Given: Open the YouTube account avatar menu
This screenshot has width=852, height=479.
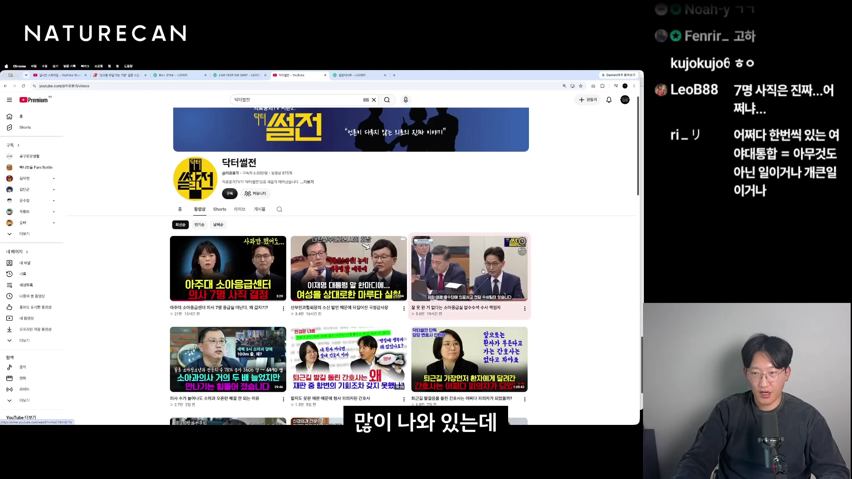Looking at the screenshot, I should pos(625,100).
